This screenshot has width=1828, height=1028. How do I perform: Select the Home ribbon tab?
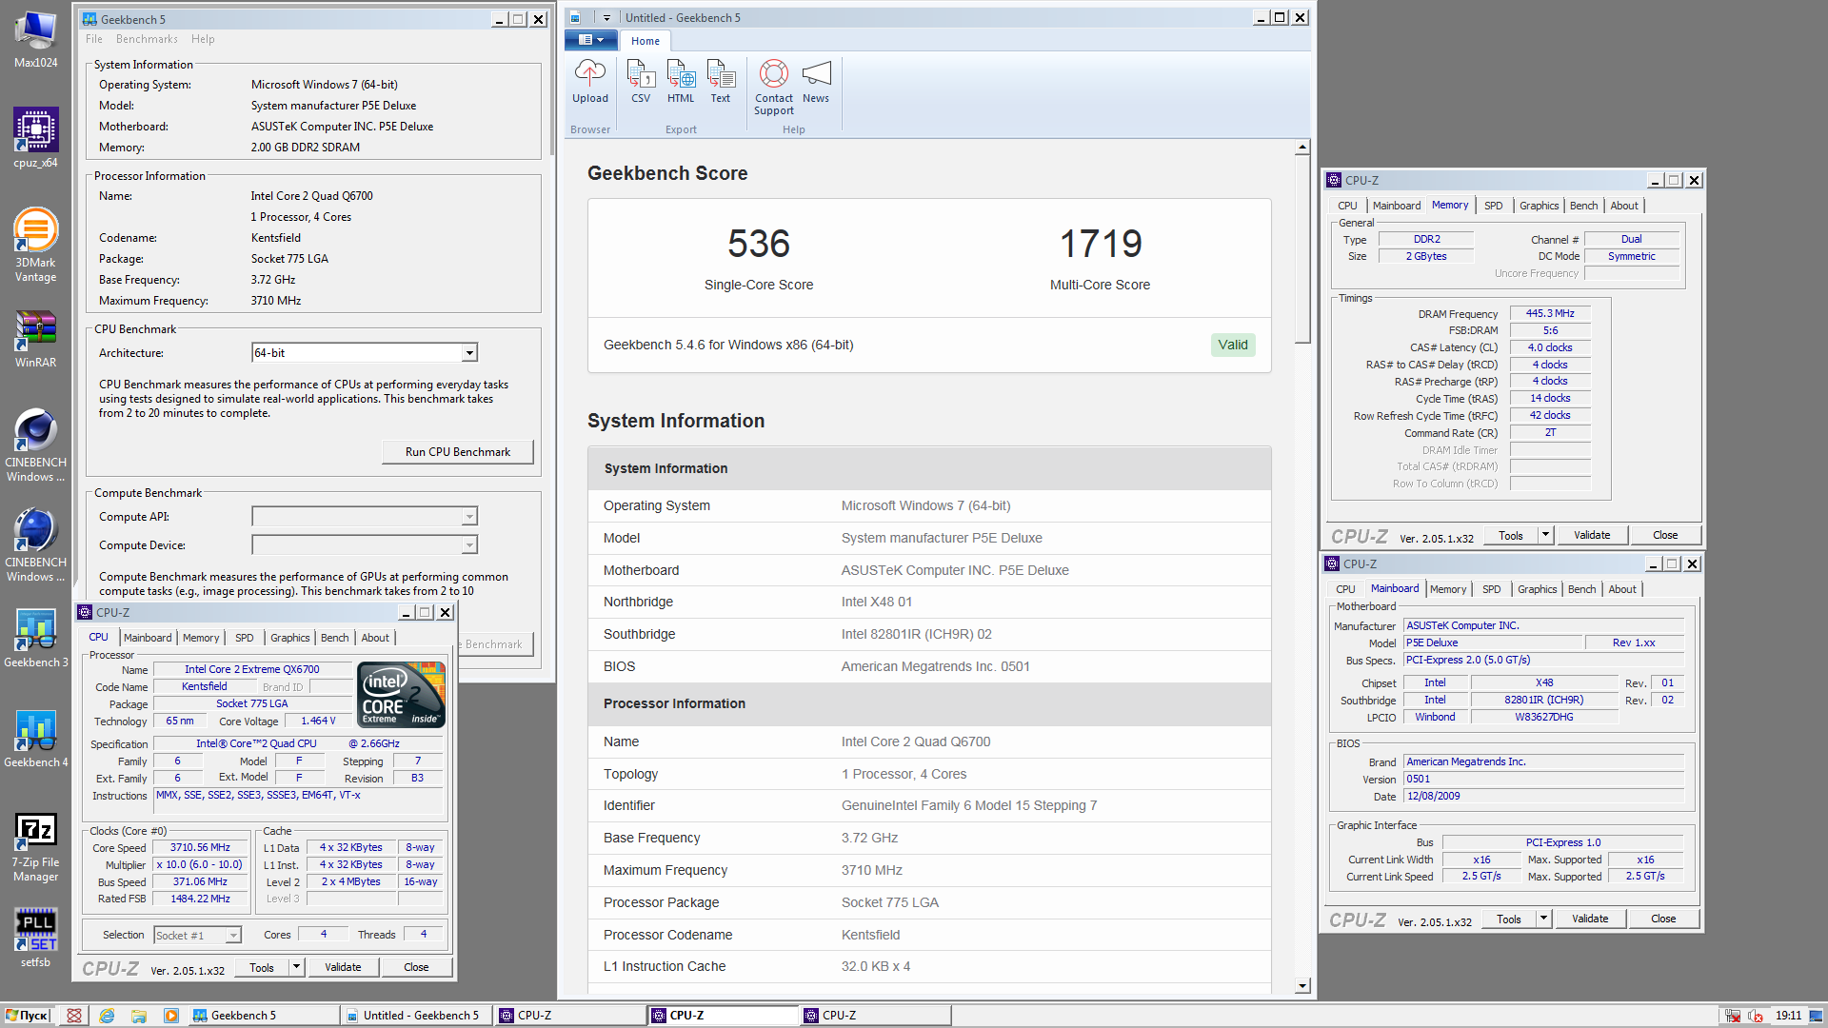click(646, 41)
